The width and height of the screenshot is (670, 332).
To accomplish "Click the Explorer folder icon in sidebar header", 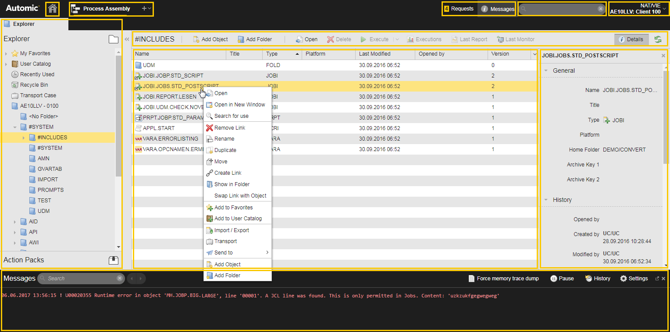I will point(113,39).
